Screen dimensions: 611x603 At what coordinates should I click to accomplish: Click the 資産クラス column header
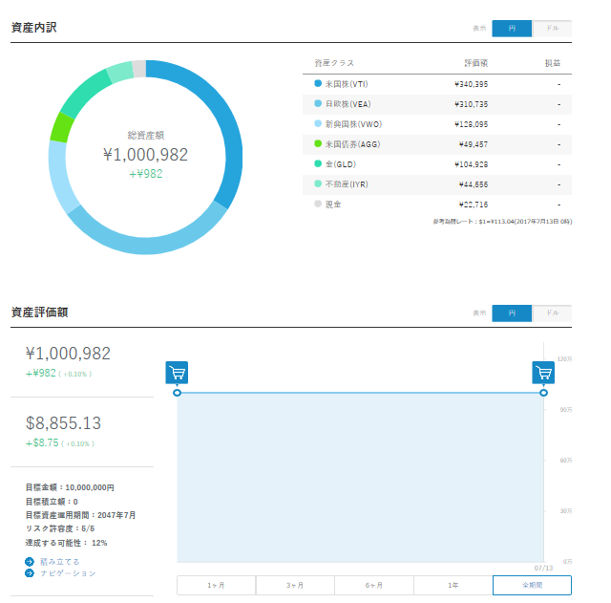[x=334, y=63]
